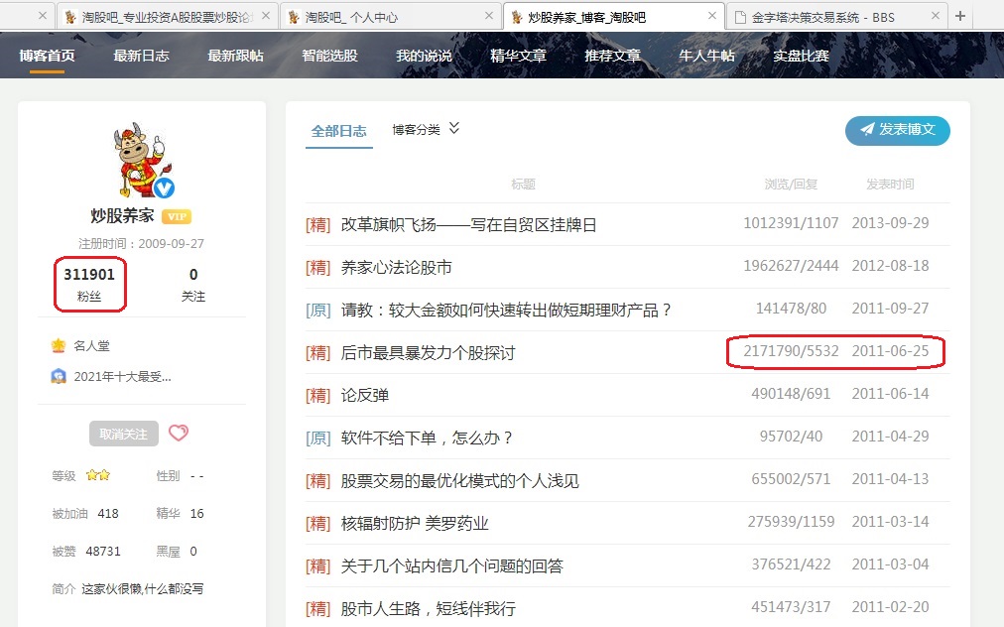This screenshot has width=1004, height=627.
Task: Open post 请教：较大金额如何快速转出做短期理财产品
Action: click(506, 310)
